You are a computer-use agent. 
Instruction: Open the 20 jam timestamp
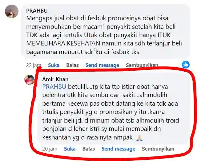tap(50, 149)
